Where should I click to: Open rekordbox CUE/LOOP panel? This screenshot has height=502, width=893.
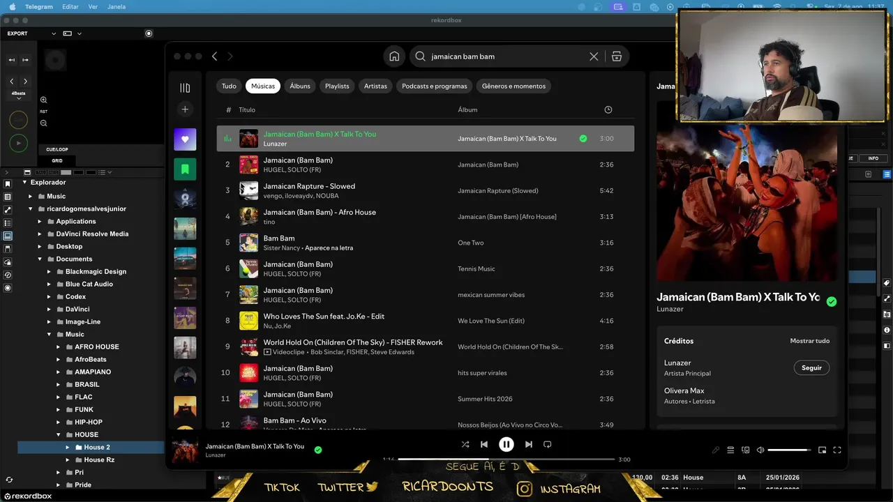click(x=57, y=150)
